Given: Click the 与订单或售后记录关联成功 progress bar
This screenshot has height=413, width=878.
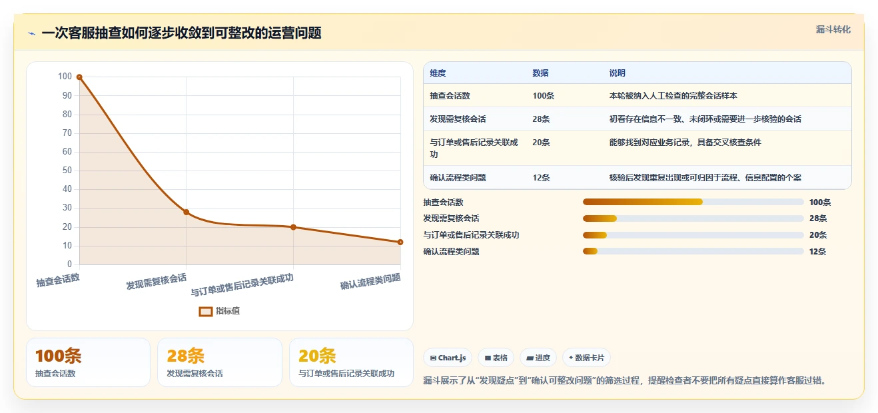Looking at the screenshot, I should pos(693,235).
